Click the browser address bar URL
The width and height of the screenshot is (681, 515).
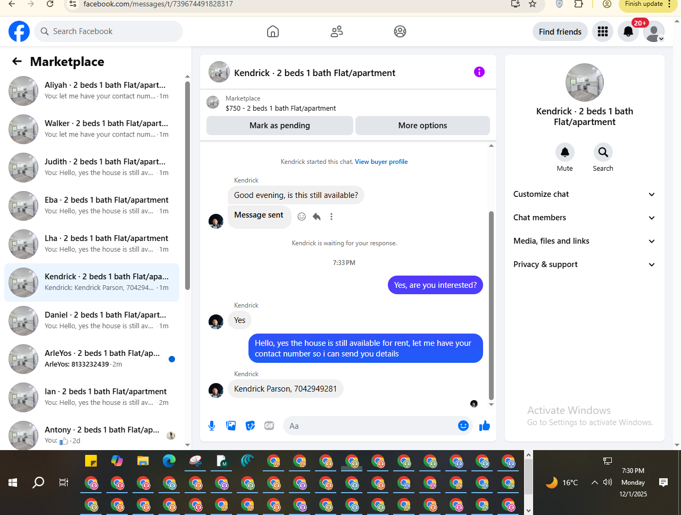click(x=158, y=4)
